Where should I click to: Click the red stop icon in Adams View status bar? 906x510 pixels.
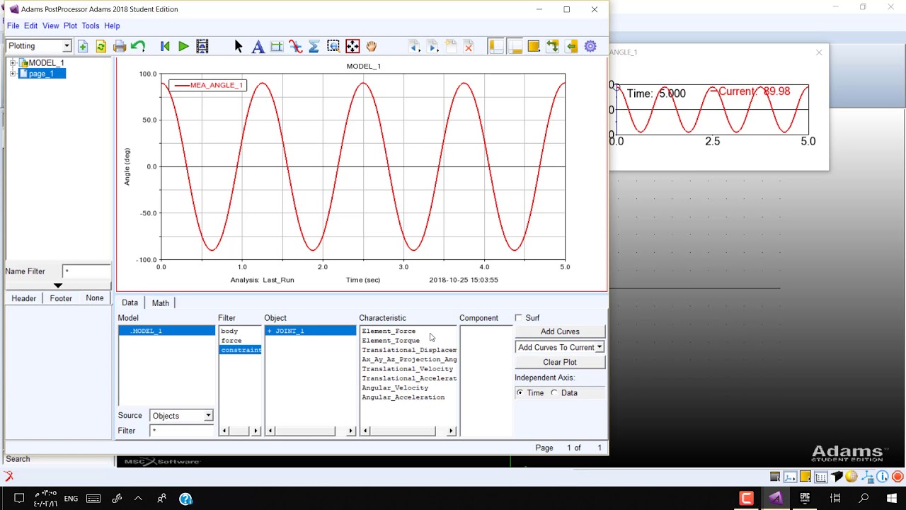pyautogui.click(x=898, y=477)
